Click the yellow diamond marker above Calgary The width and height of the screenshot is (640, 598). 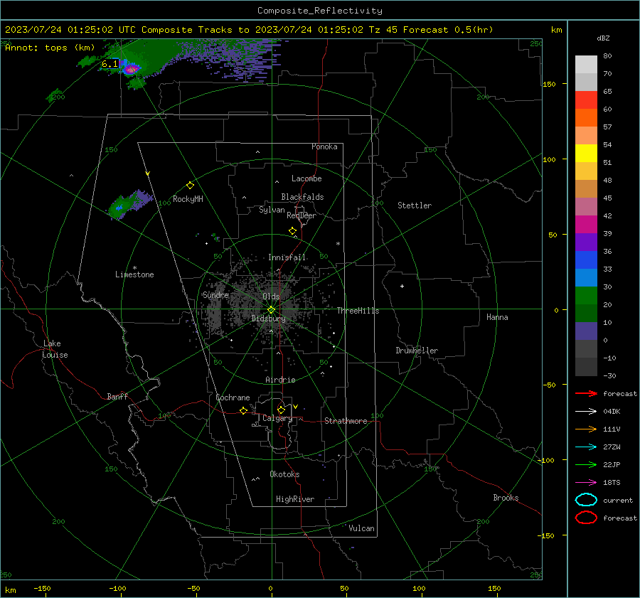point(281,410)
